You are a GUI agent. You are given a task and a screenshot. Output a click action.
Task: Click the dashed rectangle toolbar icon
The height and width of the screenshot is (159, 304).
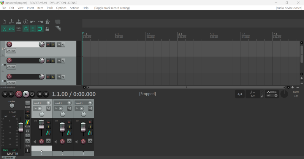coord(58,21)
